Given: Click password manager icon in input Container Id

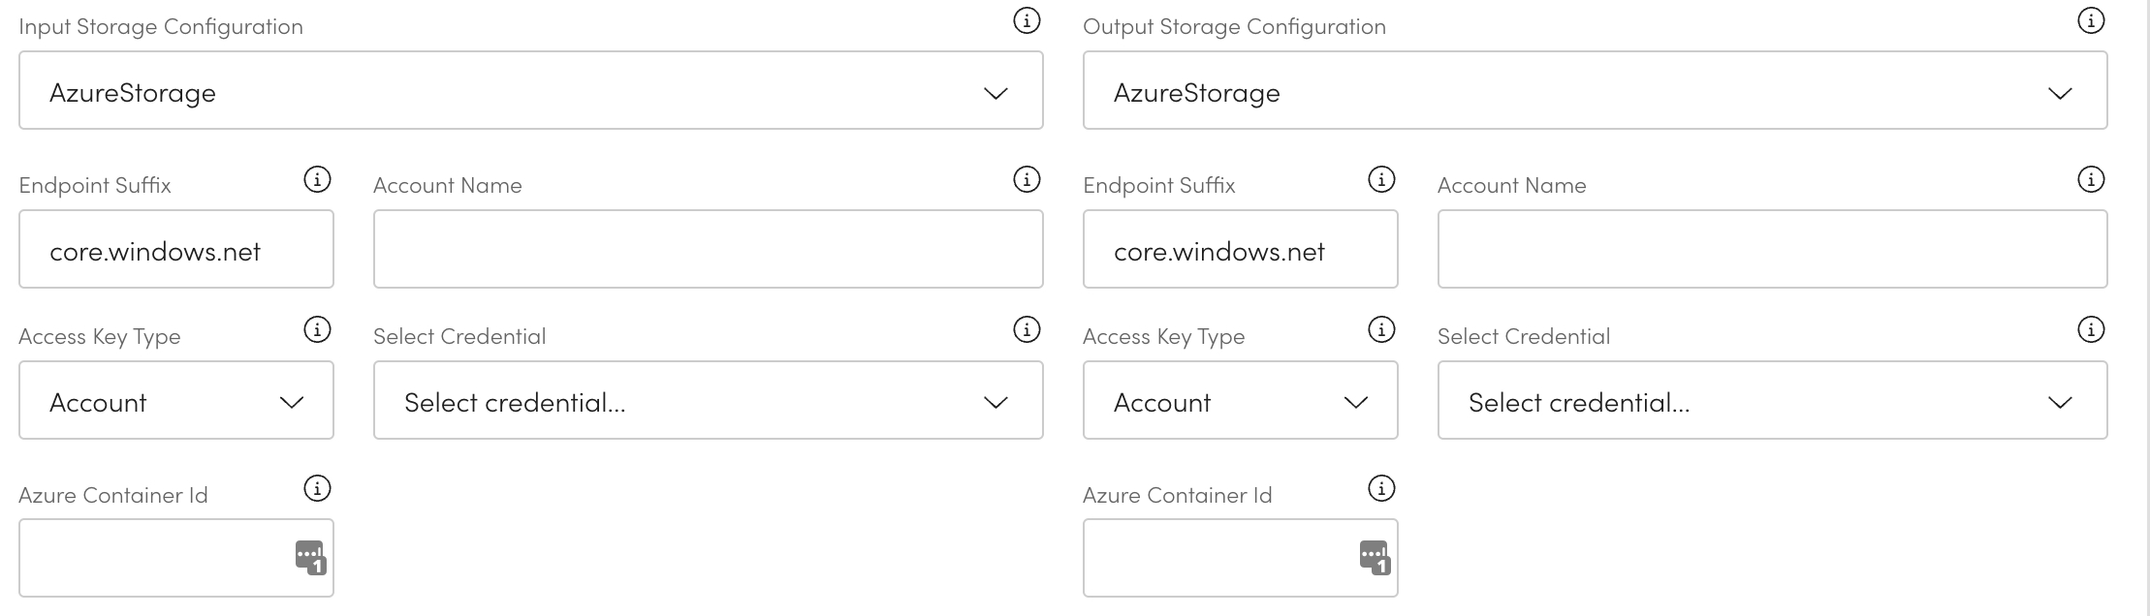Looking at the screenshot, I should pyautogui.click(x=310, y=558).
